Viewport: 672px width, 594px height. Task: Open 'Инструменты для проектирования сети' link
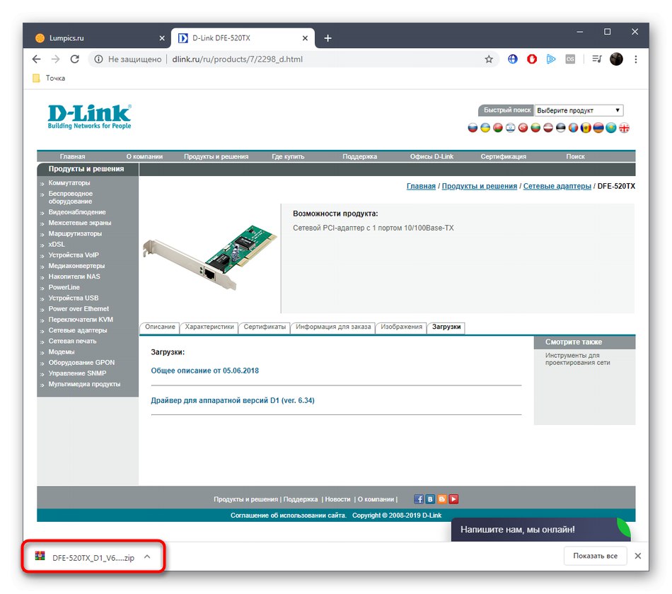(577, 359)
